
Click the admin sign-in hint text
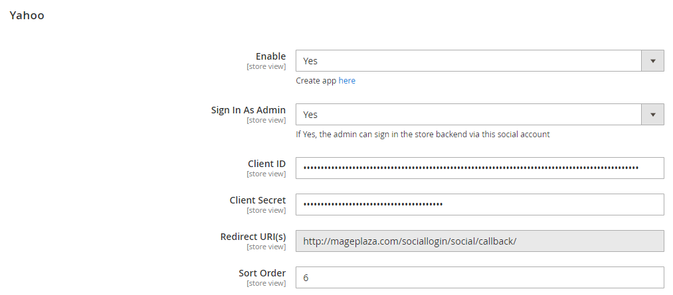pyautogui.click(x=423, y=135)
